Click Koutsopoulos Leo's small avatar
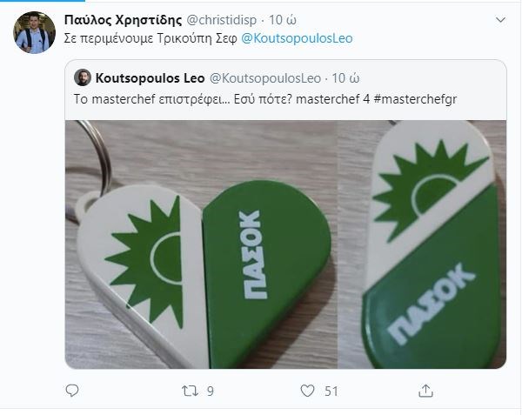Viewport: 522px width, 415px height. click(x=83, y=78)
